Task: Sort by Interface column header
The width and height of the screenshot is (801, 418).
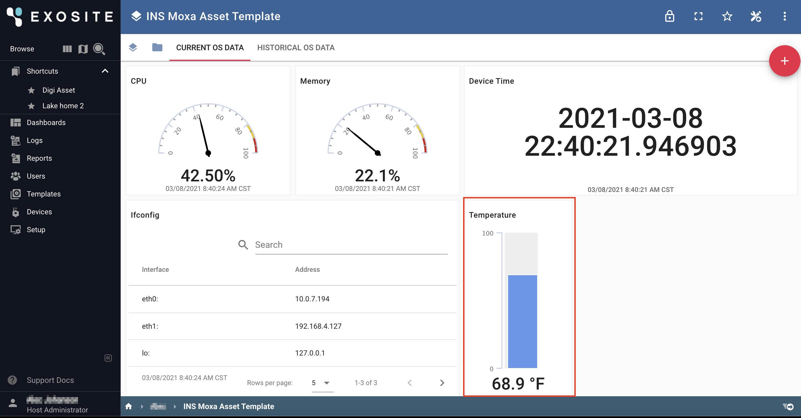Action: pyautogui.click(x=155, y=270)
